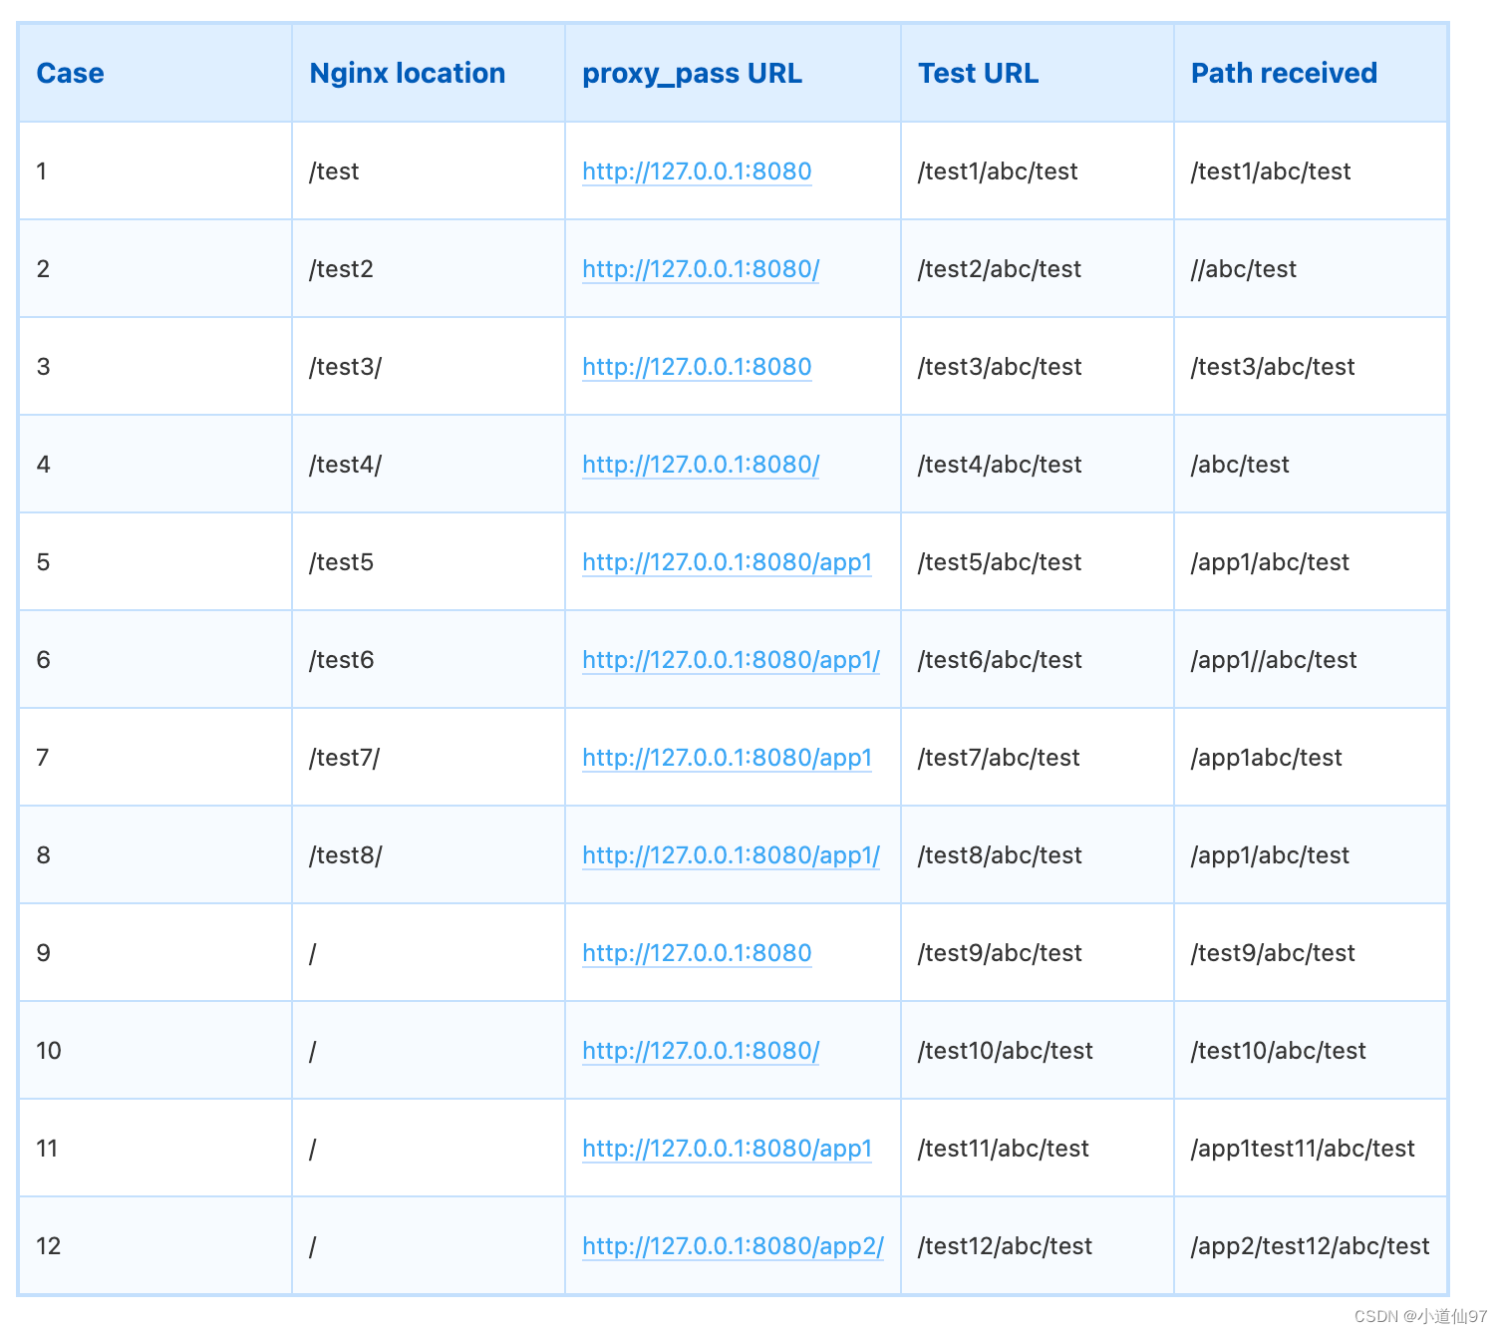
Task: Open the proxy_pass link in case 3 row
Action: (697, 367)
